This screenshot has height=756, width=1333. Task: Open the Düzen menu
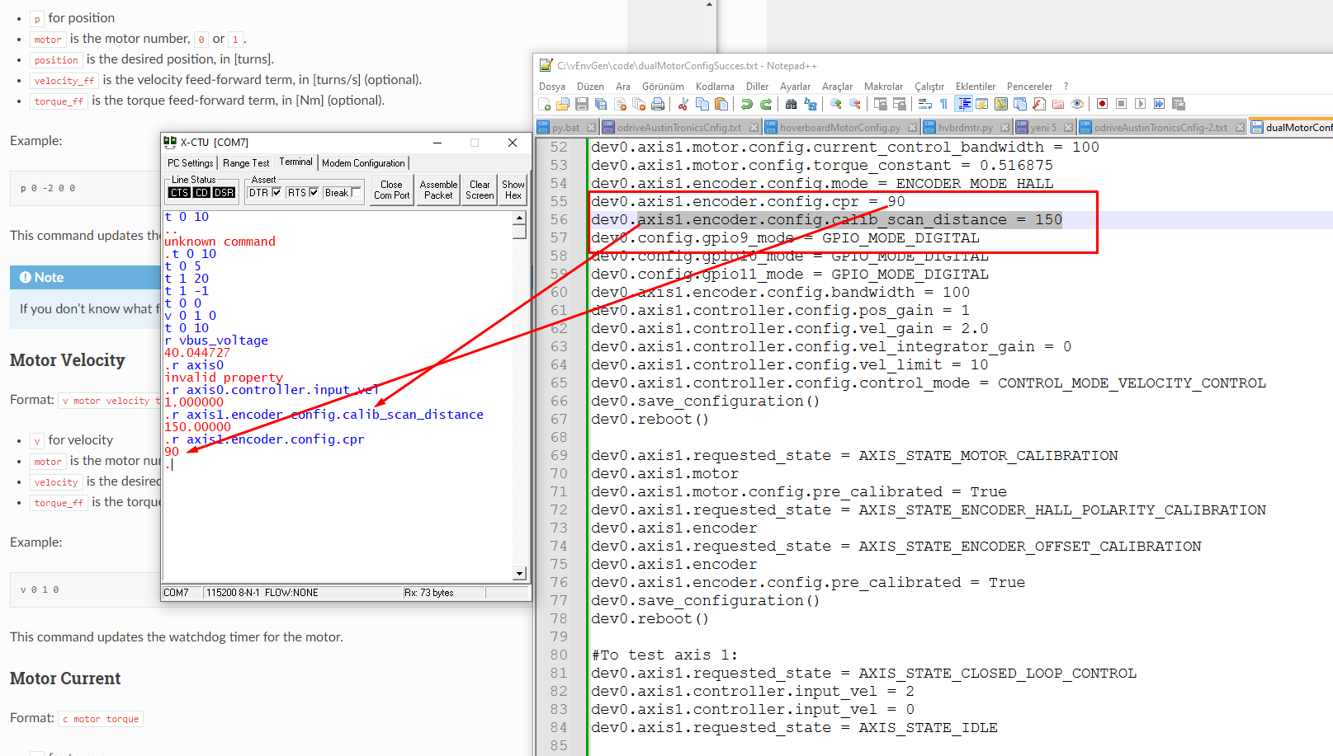pyautogui.click(x=590, y=87)
